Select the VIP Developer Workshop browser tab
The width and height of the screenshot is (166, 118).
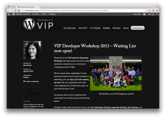27,7
